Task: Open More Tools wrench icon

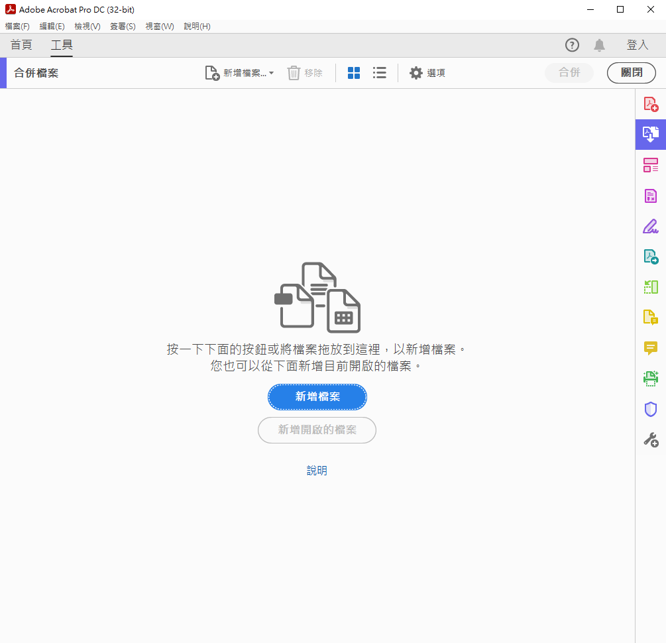Action: click(650, 439)
